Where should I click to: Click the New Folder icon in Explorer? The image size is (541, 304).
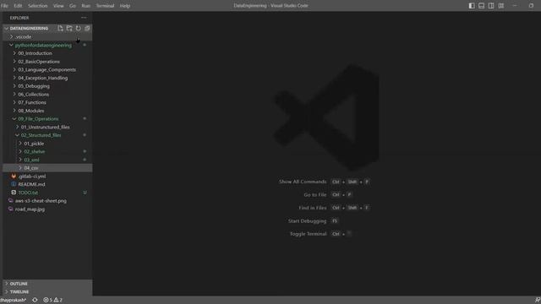69,28
